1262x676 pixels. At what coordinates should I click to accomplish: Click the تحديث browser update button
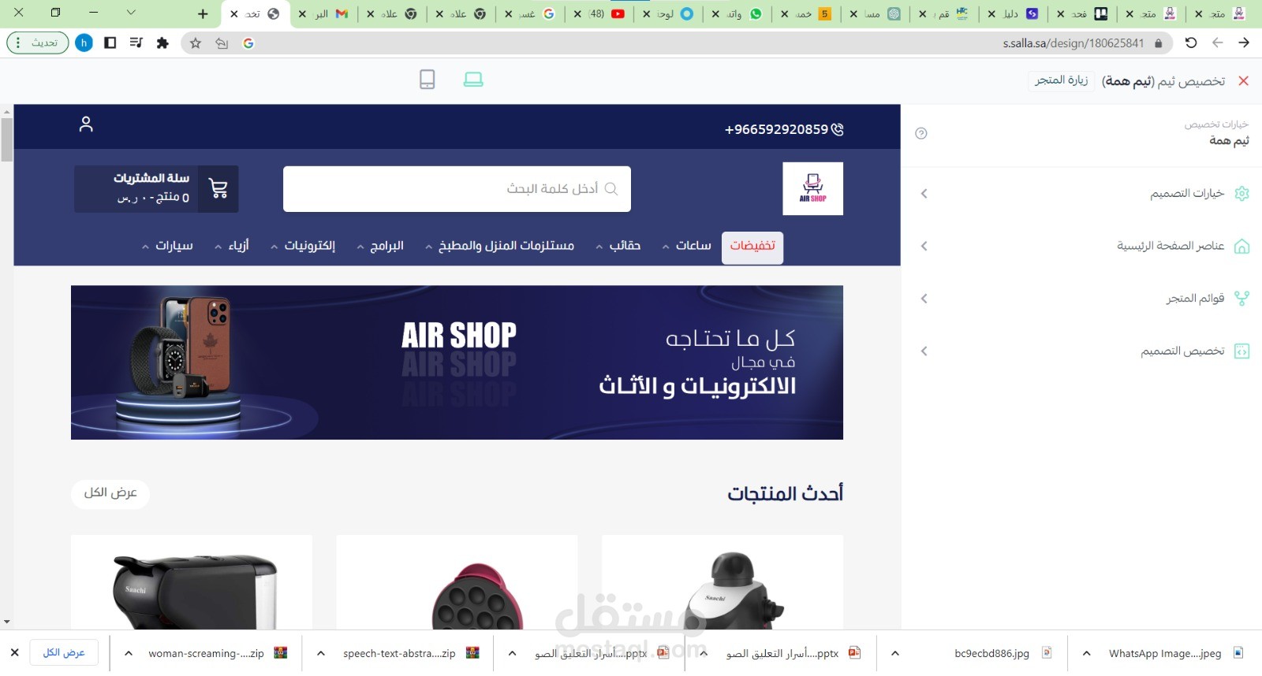tap(38, 43)
